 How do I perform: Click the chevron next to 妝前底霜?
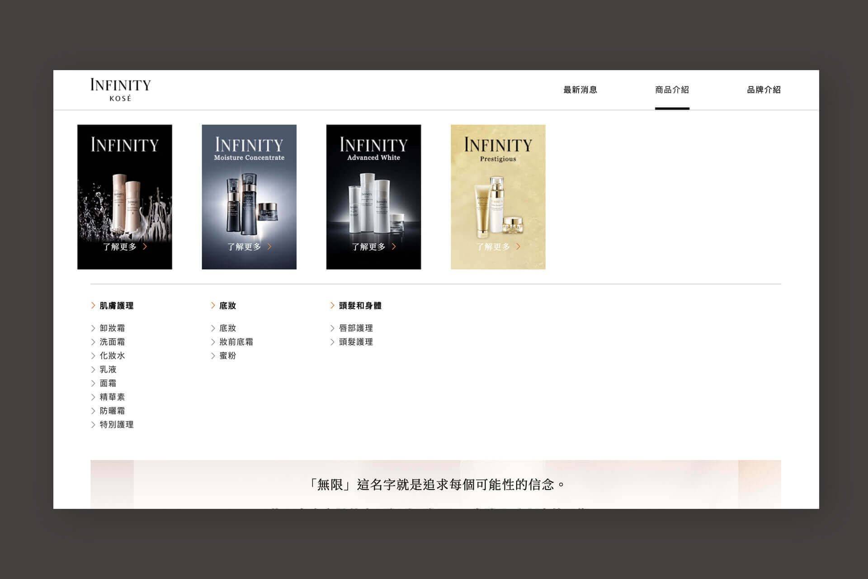click(x=213, y=342)
